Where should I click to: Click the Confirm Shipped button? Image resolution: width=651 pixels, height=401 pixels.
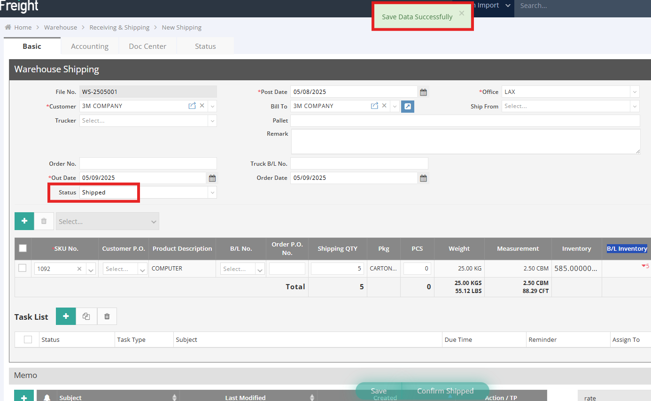coord(445,391)
